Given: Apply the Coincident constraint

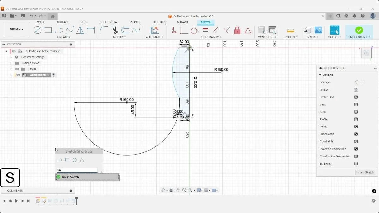Looking at the screenshot, I should click(184, 30).
